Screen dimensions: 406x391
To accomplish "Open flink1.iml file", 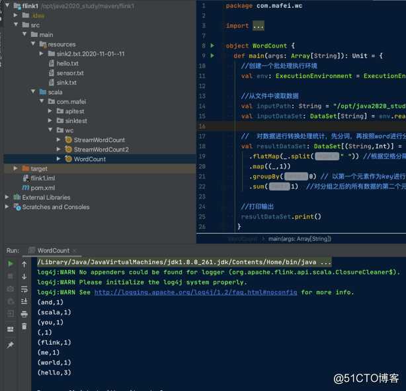I will [43, 178].
